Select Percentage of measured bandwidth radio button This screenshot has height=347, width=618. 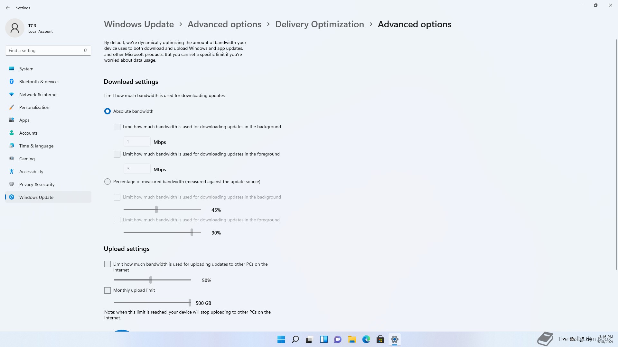pos(108,182)
